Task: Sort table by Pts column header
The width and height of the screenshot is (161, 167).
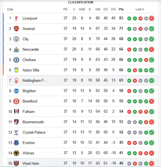Action: tap(121, 9)
